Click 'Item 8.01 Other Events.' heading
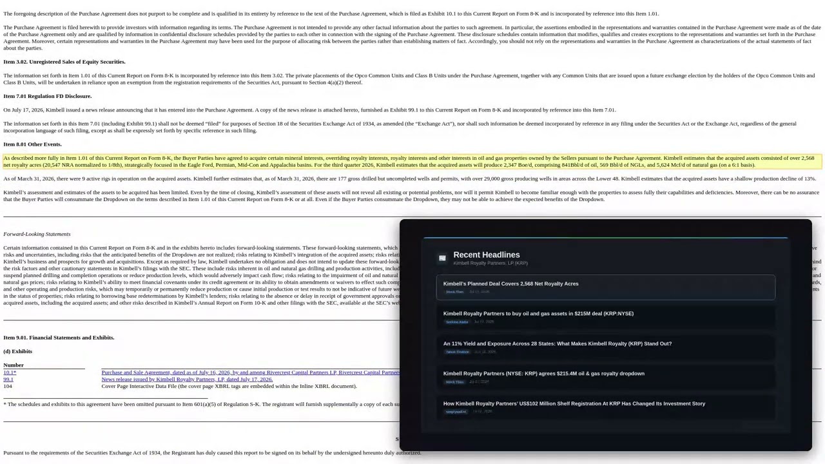Viewport: 825px width, 464px height. pos(32,144)
